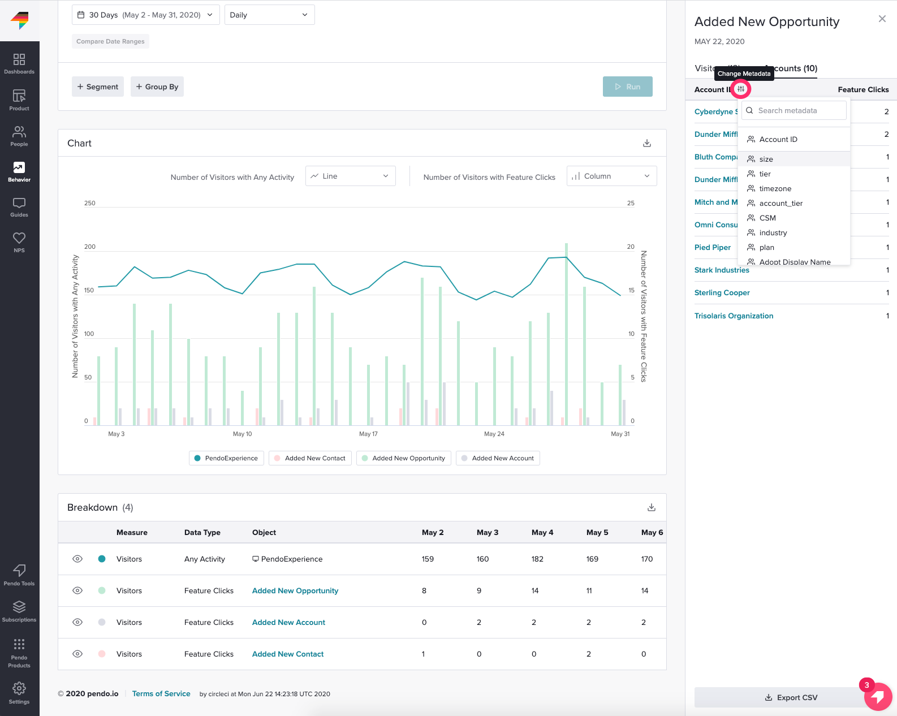Toggle PendoExperience legend item

point(226,458)
